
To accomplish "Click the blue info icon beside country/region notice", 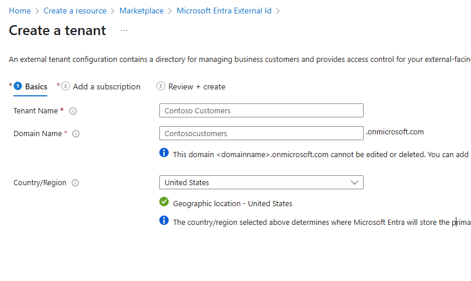I will click(x=164, y=220).
